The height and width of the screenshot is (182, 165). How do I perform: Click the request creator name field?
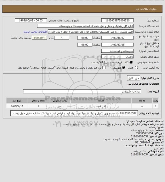(90, 32)
